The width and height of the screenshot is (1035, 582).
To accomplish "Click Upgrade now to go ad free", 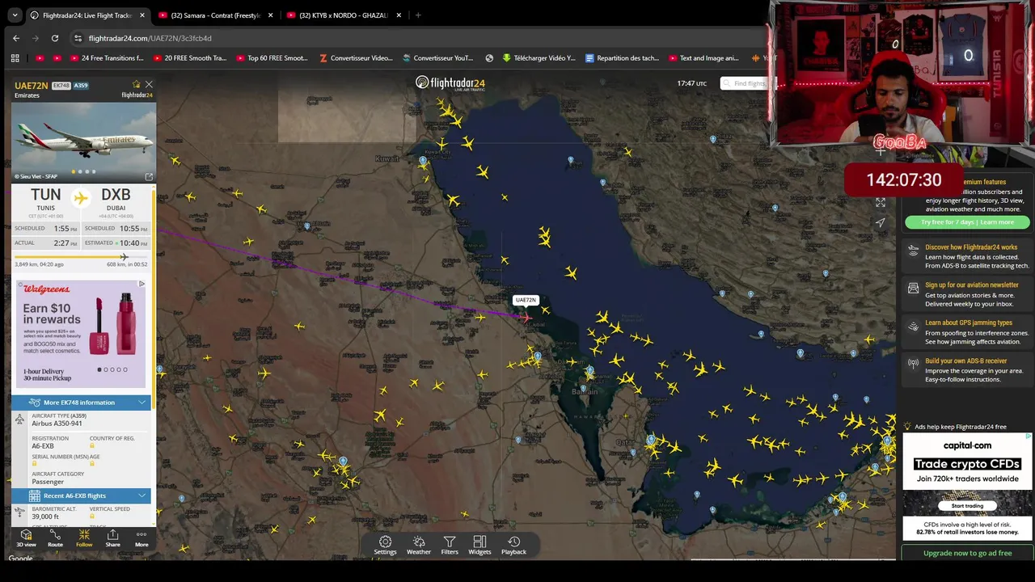I will coord(967,553).
